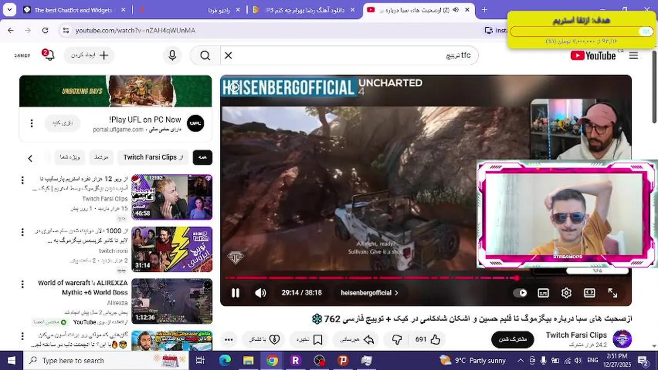
Task: Open notifications bell with 2 badge
Action: [x=49, y=55]
